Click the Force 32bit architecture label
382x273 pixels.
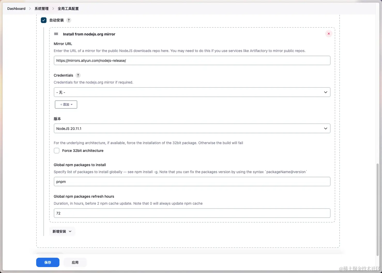(83, 151)
